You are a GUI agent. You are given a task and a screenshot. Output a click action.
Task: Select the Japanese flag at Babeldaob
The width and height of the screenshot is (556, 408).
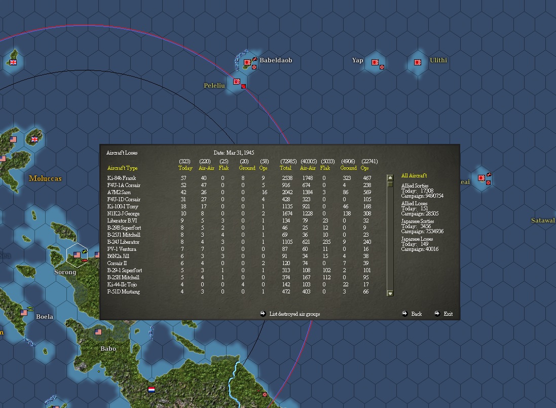point(247,62)
